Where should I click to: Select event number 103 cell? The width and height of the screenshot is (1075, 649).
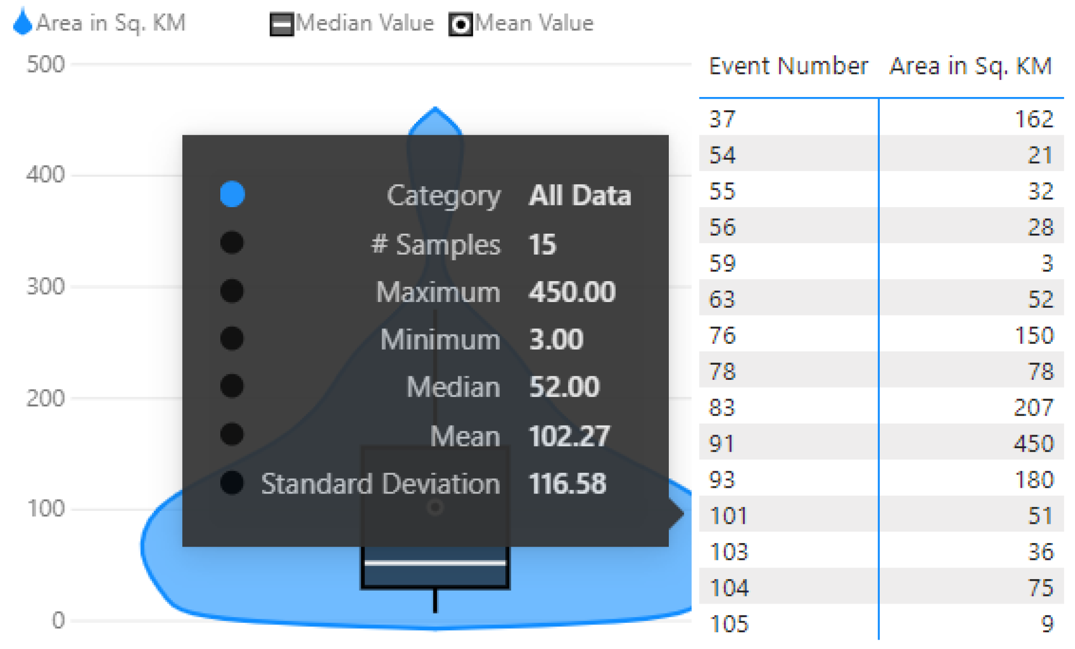pos(728,551)
